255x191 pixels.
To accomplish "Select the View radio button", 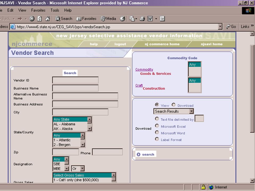I will tap(157, 105).
